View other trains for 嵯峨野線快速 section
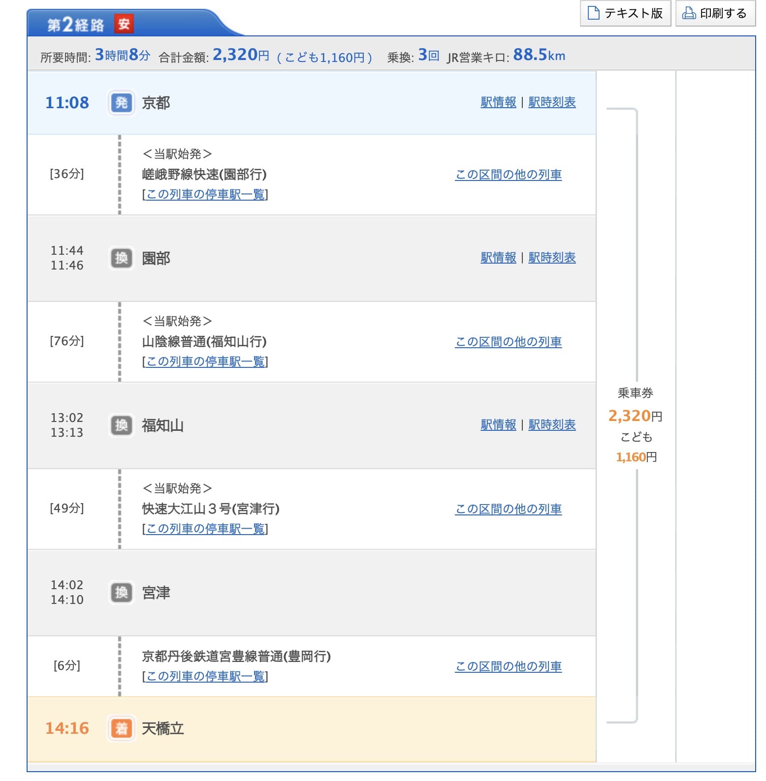Image resolution: width=766 pixels, height=781 pixels. pyautogui.click(x=509, y=175)
